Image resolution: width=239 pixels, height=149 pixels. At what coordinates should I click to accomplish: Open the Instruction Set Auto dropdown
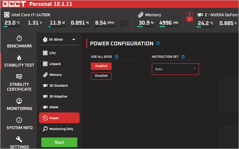[175, 69]
